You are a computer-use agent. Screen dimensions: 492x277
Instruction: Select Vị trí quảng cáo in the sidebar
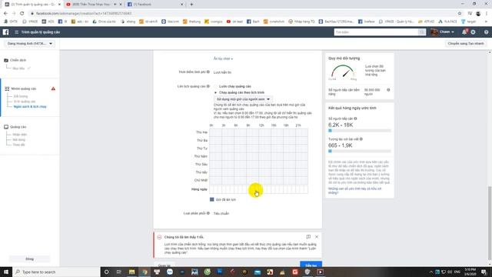25,102
